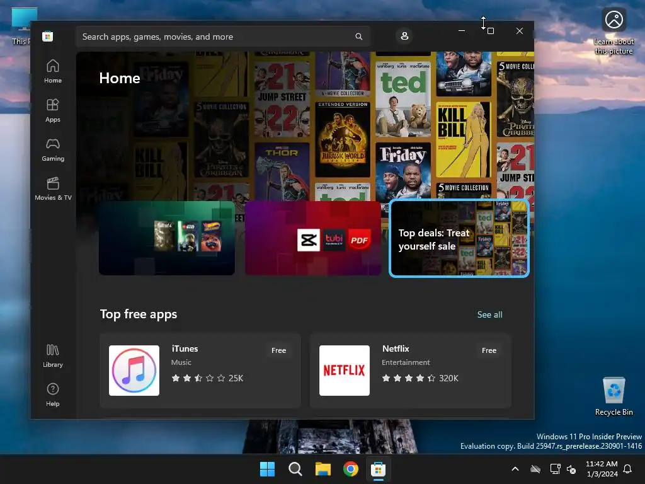645x484 pixels.
Task: Click See all for Top free apps
Action: click(489, 314)
